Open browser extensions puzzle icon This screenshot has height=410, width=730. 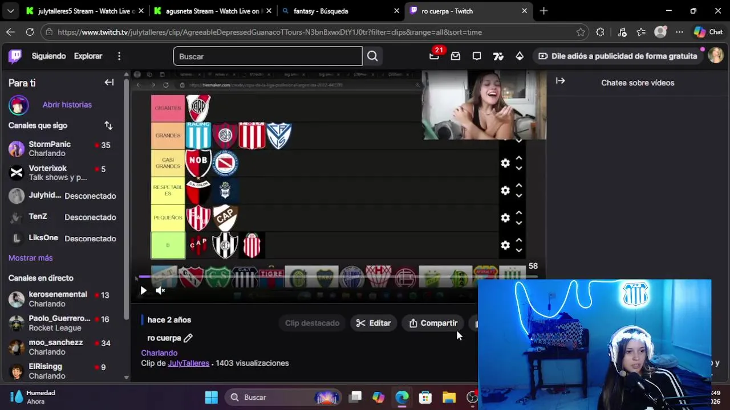[600, 32]
